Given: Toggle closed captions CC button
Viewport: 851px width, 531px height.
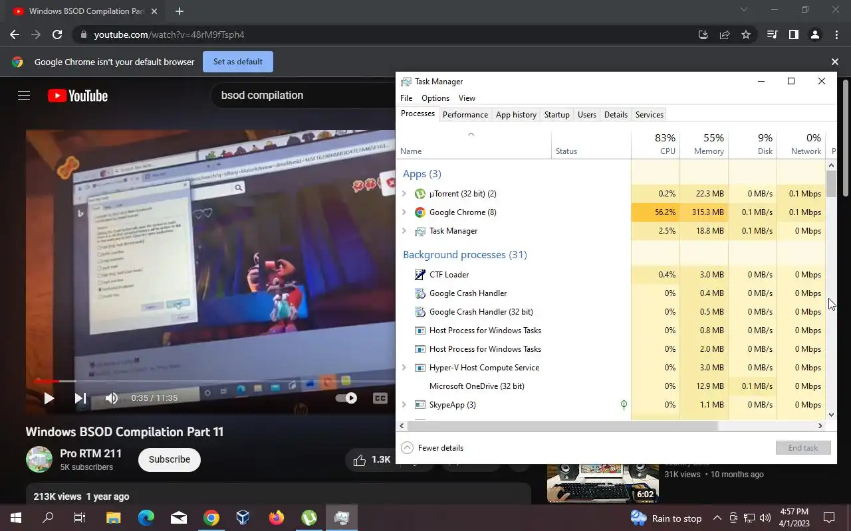Looking at the screenshot, I should tap(380, 398).
